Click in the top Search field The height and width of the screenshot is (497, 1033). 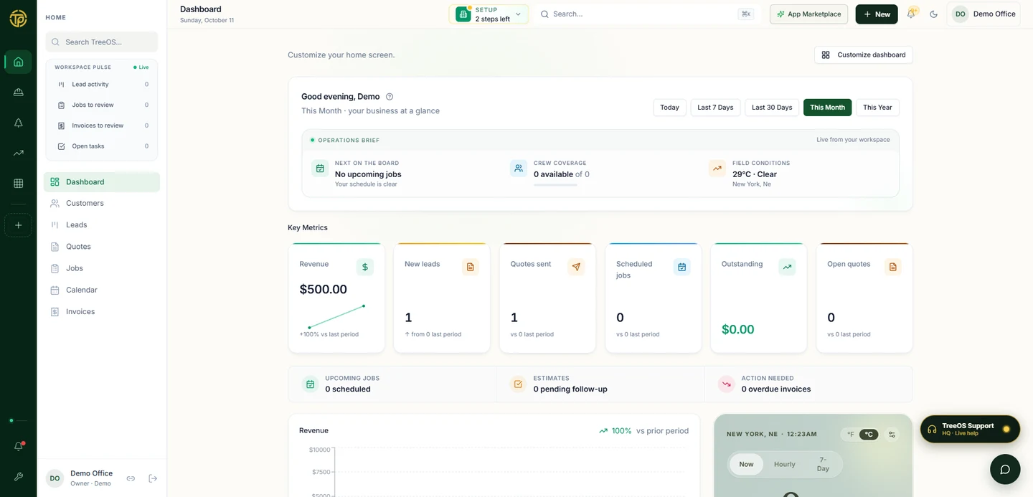646,14
